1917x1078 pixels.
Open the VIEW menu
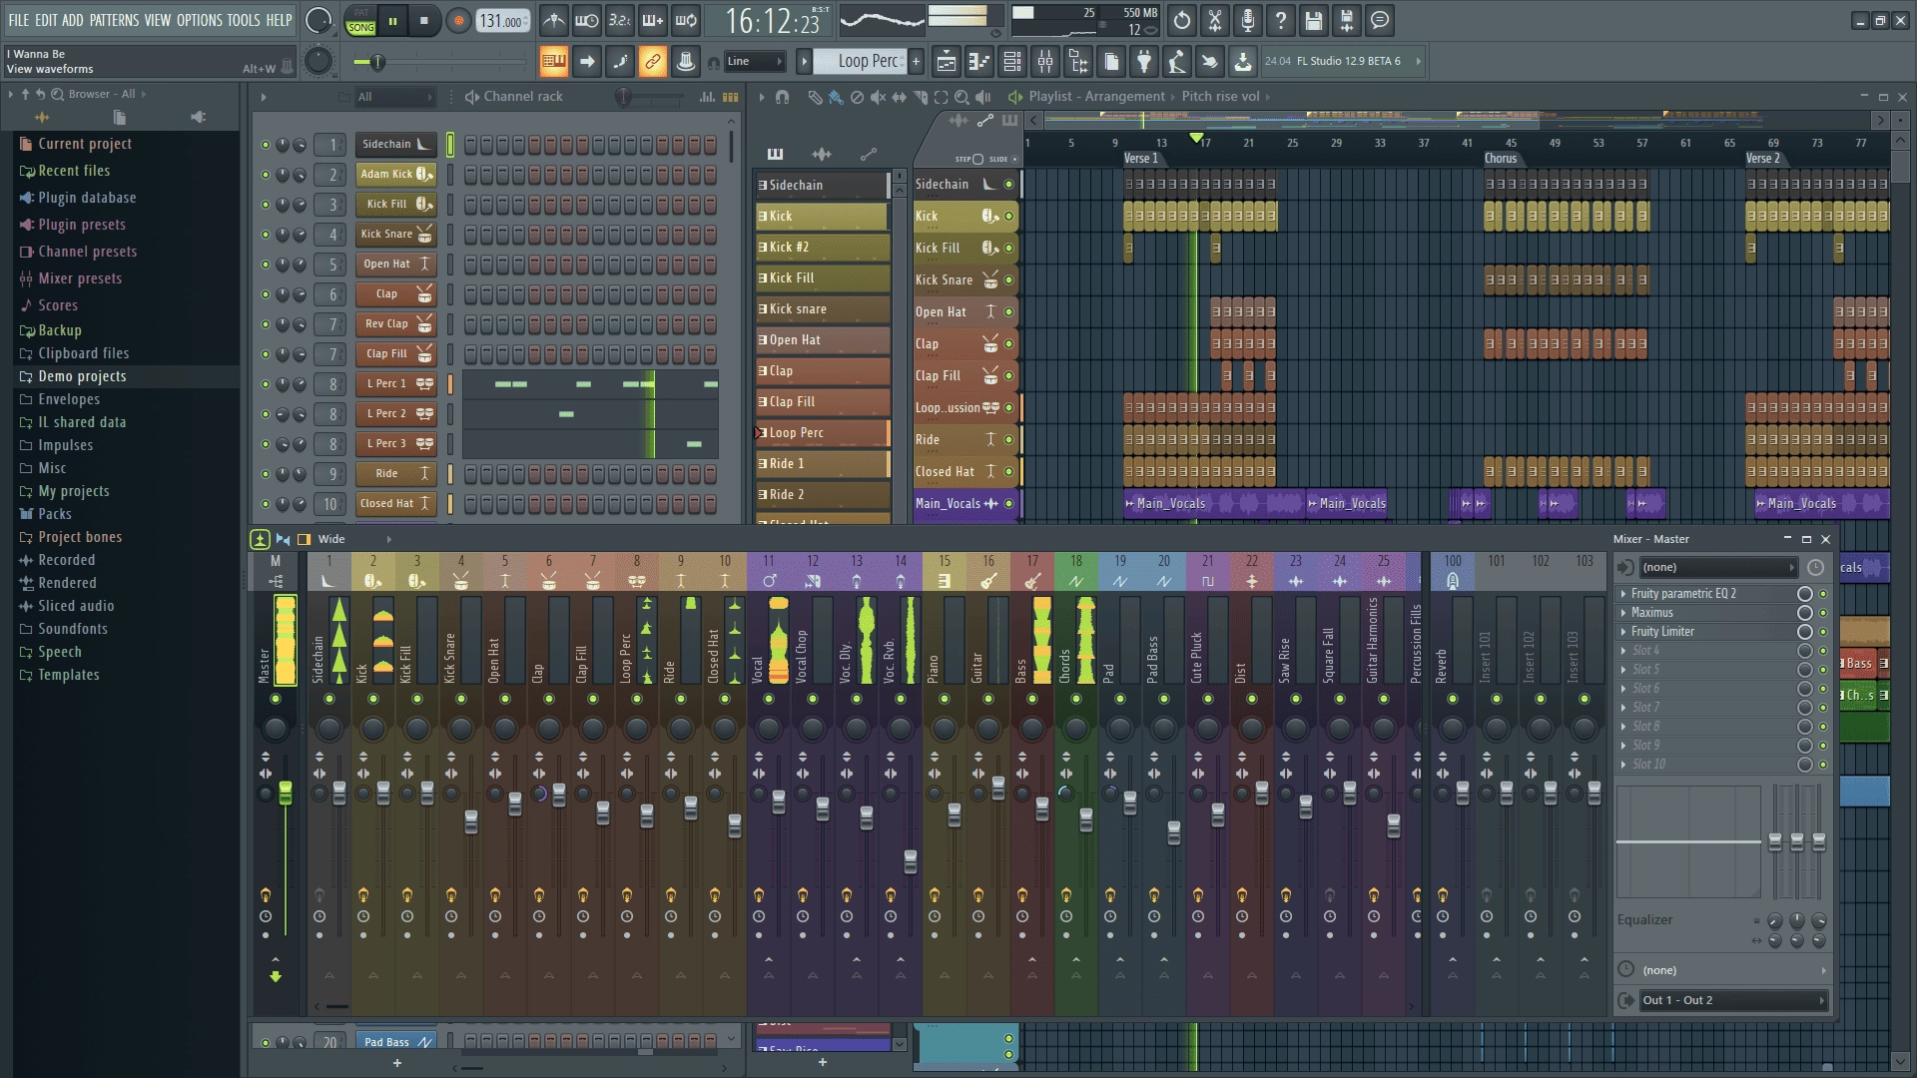click(158, 20)
